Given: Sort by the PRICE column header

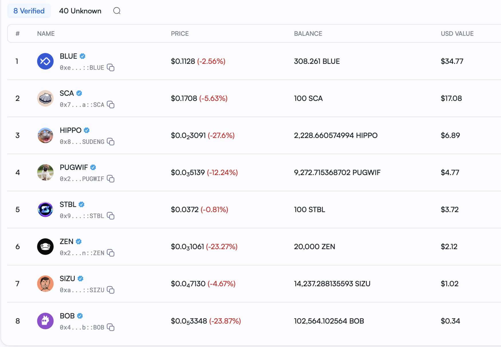Looking at the screenshot, I should point(180,34).
